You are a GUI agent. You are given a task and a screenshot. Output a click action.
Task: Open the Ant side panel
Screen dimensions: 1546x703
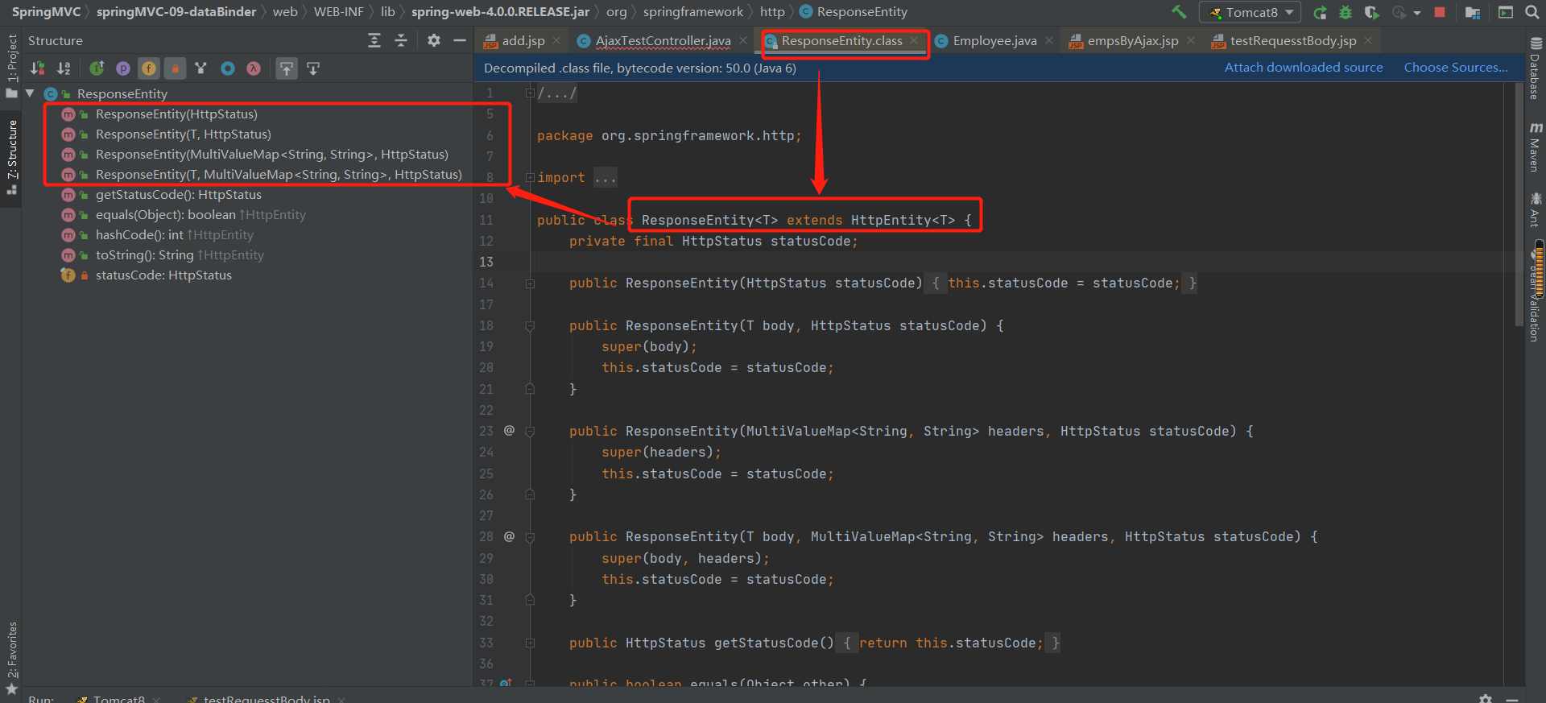click(x=1536, y=209)
